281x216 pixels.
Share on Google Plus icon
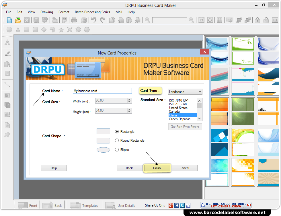tap(171, 205)
